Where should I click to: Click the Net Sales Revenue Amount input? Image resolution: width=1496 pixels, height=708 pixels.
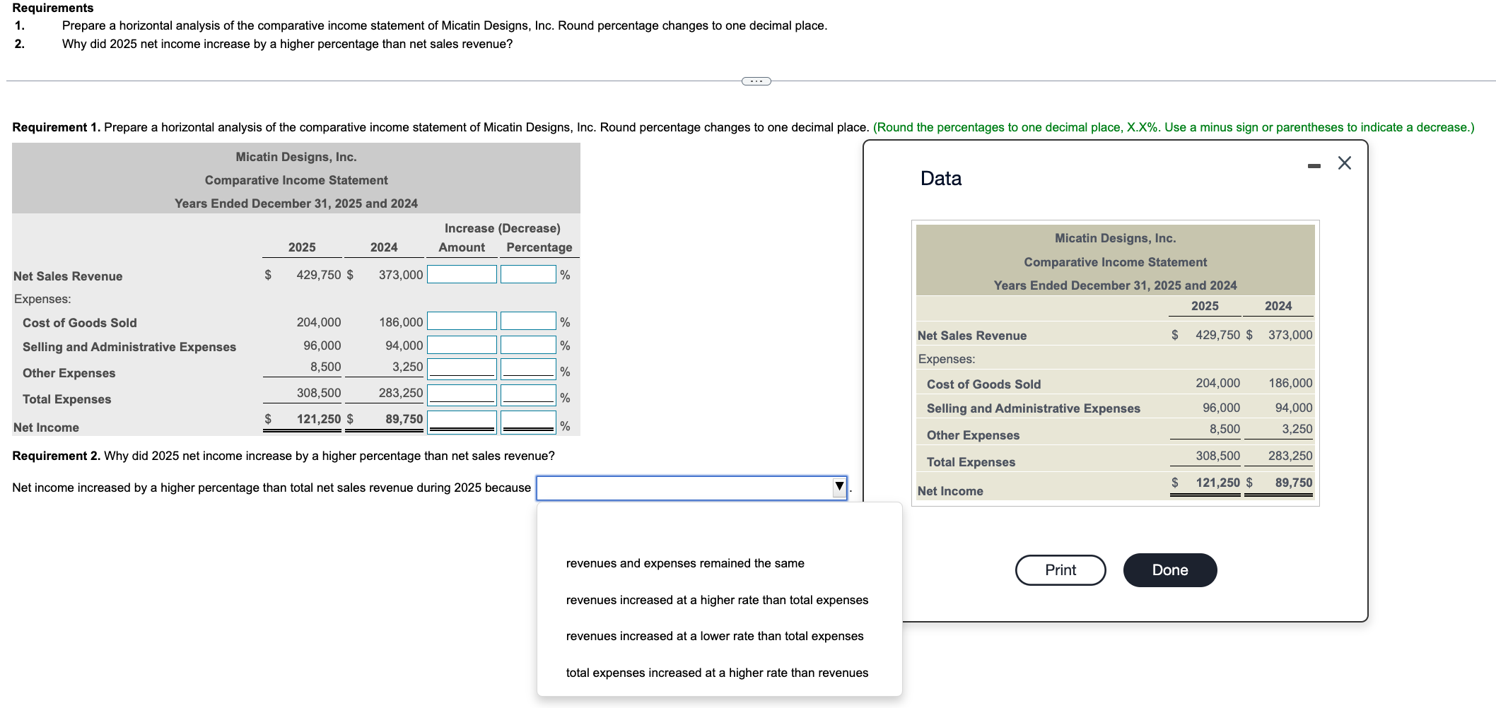point(461,273)
